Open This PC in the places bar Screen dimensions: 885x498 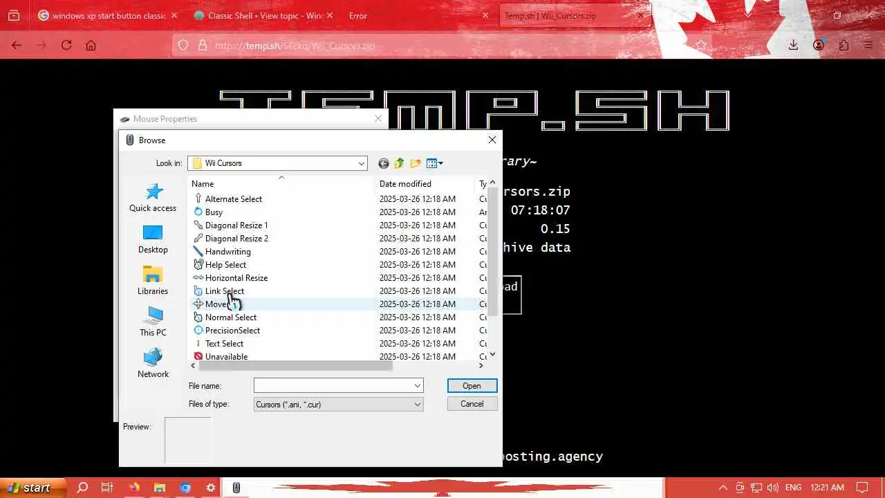[153, 322]
